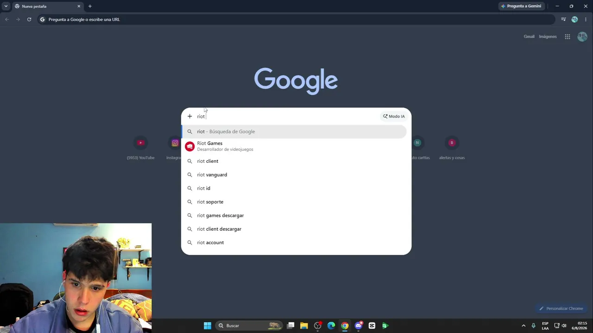Pick the 'riot client' suggestion
Image resolution: width=593 pixels, height=333 pixels.
coord(294,161)
